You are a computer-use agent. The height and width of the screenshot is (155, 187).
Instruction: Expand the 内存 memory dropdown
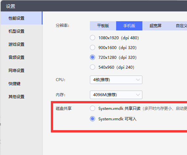[116, 95]
